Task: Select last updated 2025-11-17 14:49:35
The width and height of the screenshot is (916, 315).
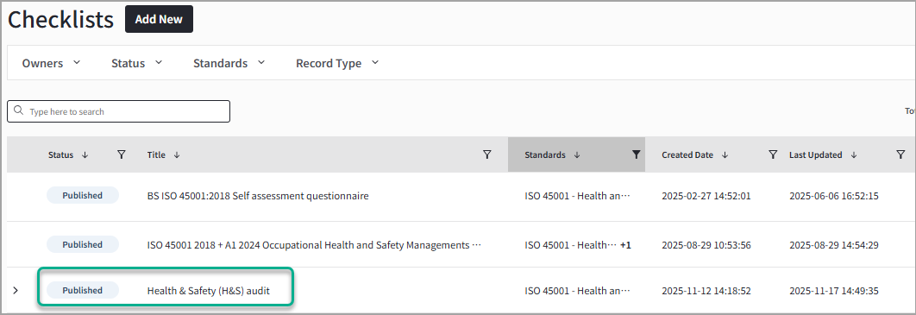Action: pos(834,291)
